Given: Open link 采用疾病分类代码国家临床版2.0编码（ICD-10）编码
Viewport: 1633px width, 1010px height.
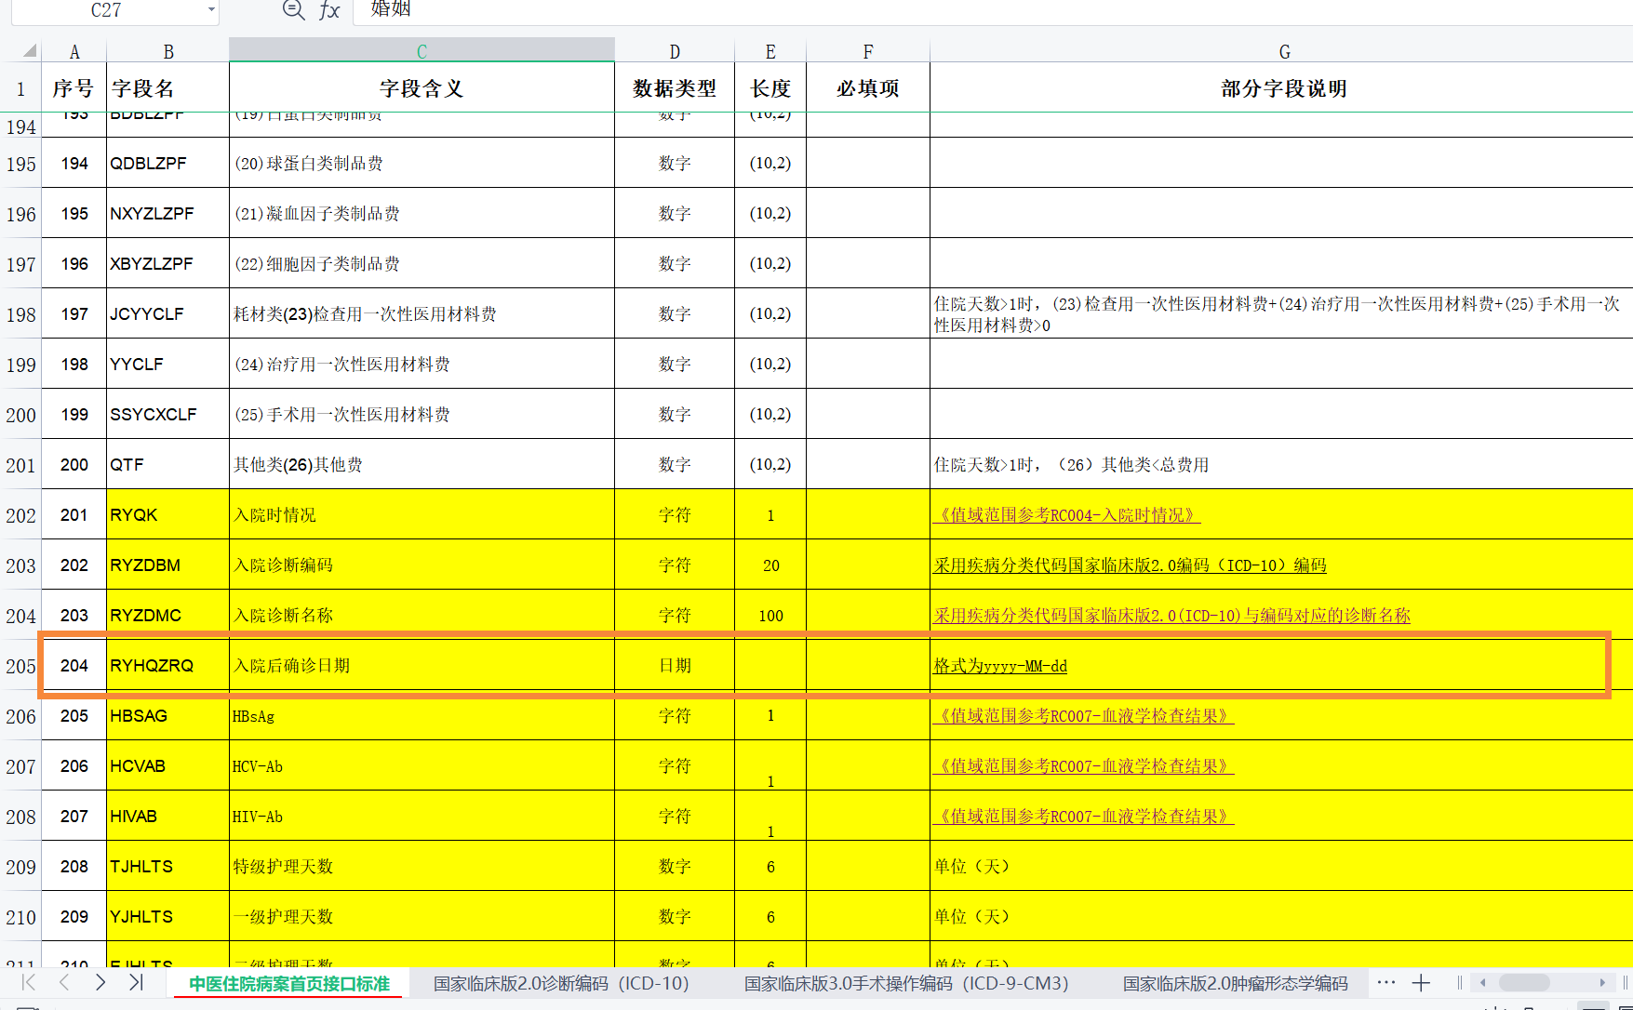Looking at the screenshot, I should [1130, 565].
